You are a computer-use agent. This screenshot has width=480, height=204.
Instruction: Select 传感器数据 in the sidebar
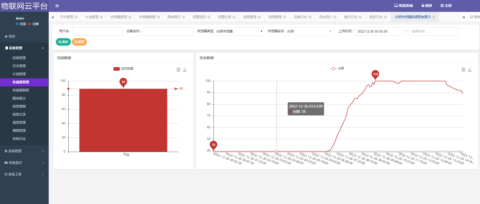21,90
